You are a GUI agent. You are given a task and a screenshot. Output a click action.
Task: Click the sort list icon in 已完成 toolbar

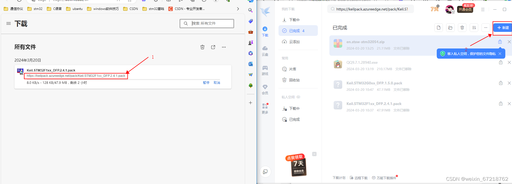(x=474, y=28)
